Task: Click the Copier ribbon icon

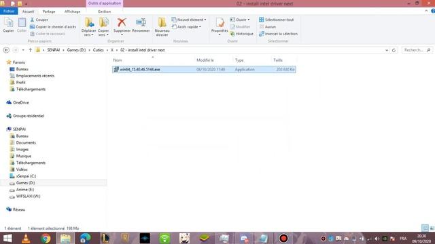Action: (8, 25)
